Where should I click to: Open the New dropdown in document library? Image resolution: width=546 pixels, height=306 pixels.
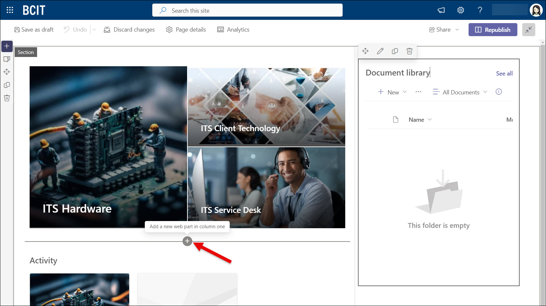392,92
